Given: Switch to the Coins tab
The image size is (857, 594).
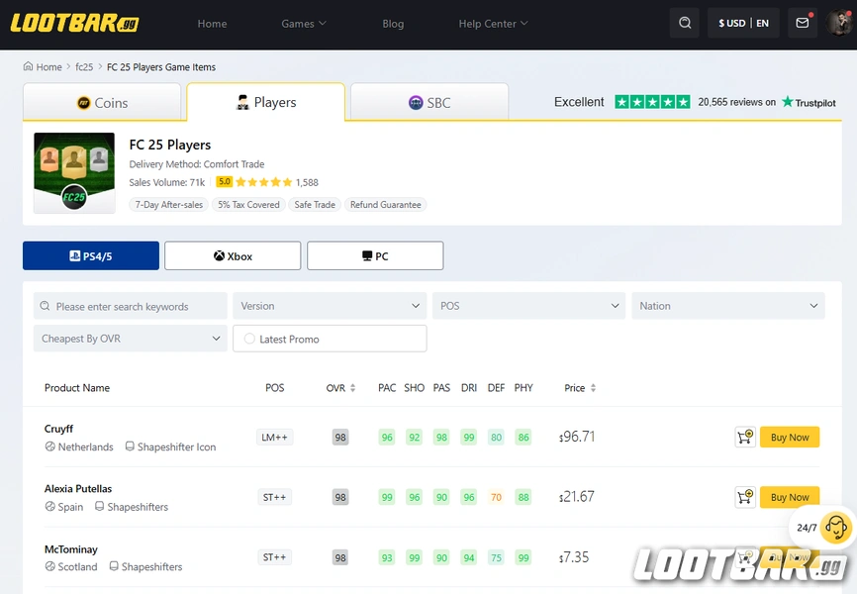Looking at the screenshot, I should coord(102,102).
